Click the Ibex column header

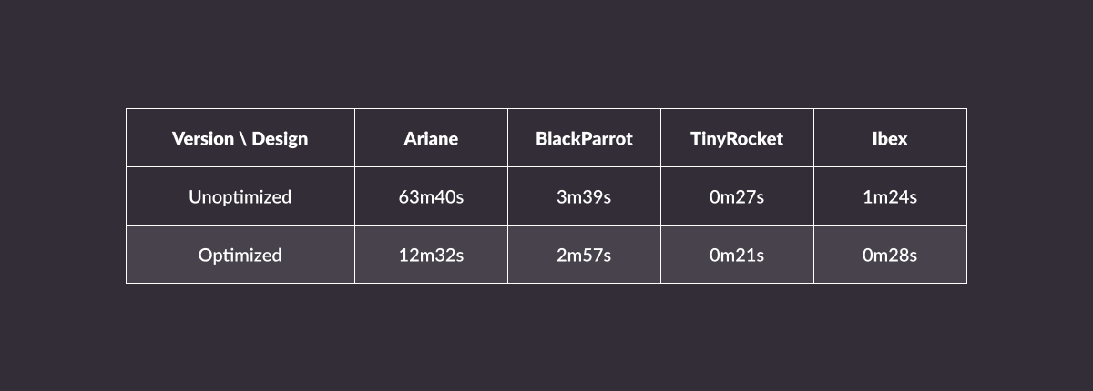tap(889, 139)
